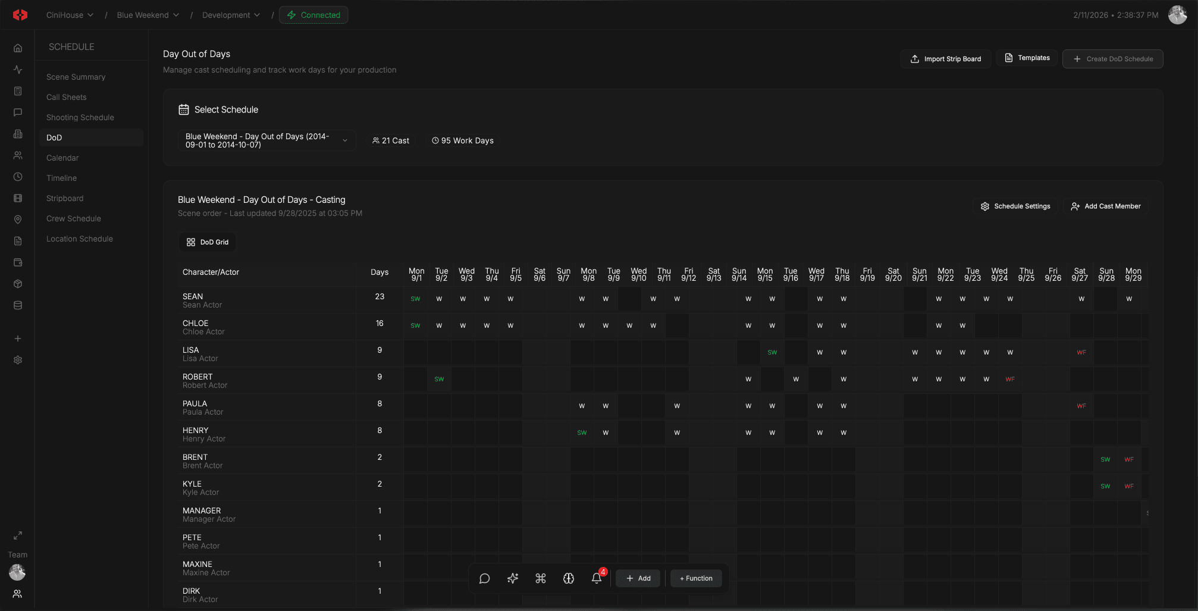Image resolution: width=1198 pixels, height=611 pixels.
Task: Click the + Function button
Action: (696, 578)
